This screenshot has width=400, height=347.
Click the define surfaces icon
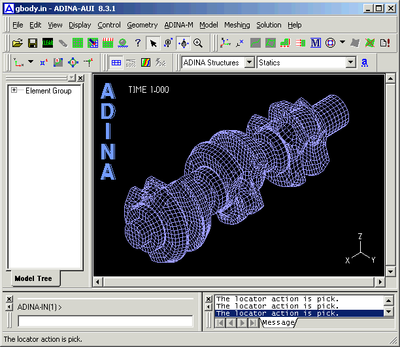pyautogui.click(x=271, y=43)
